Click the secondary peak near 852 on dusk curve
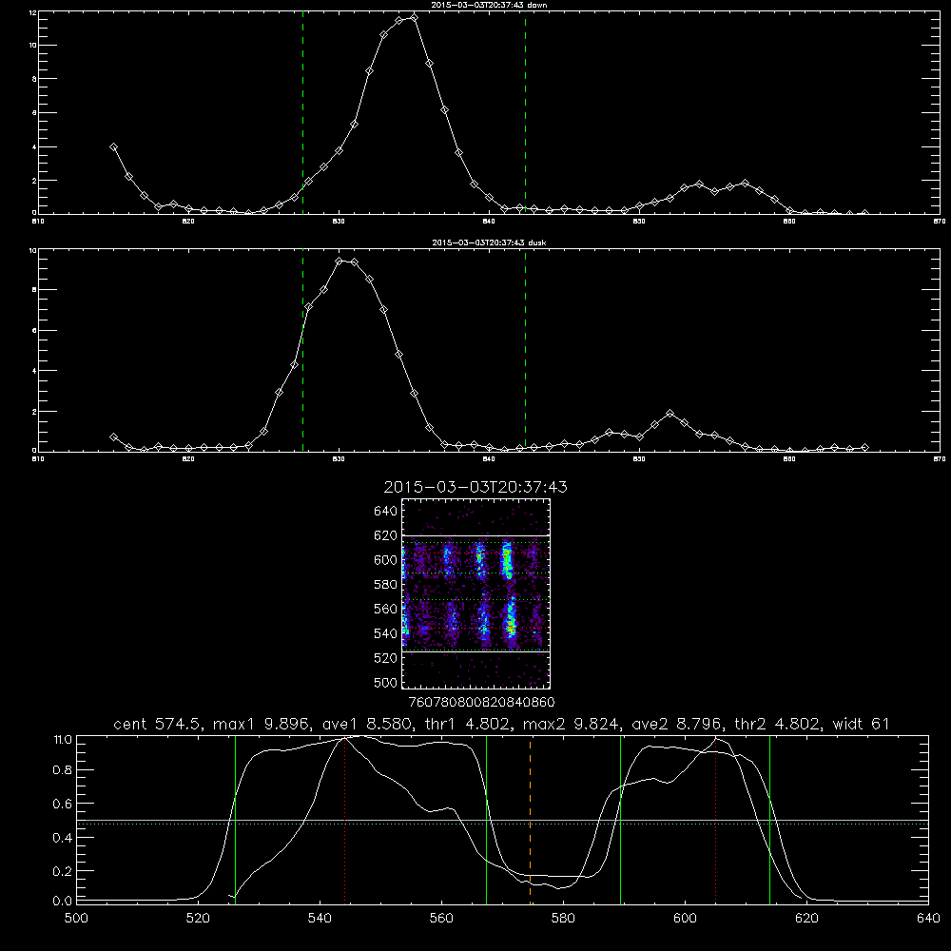The image size is (951, 951). [670, 413]
